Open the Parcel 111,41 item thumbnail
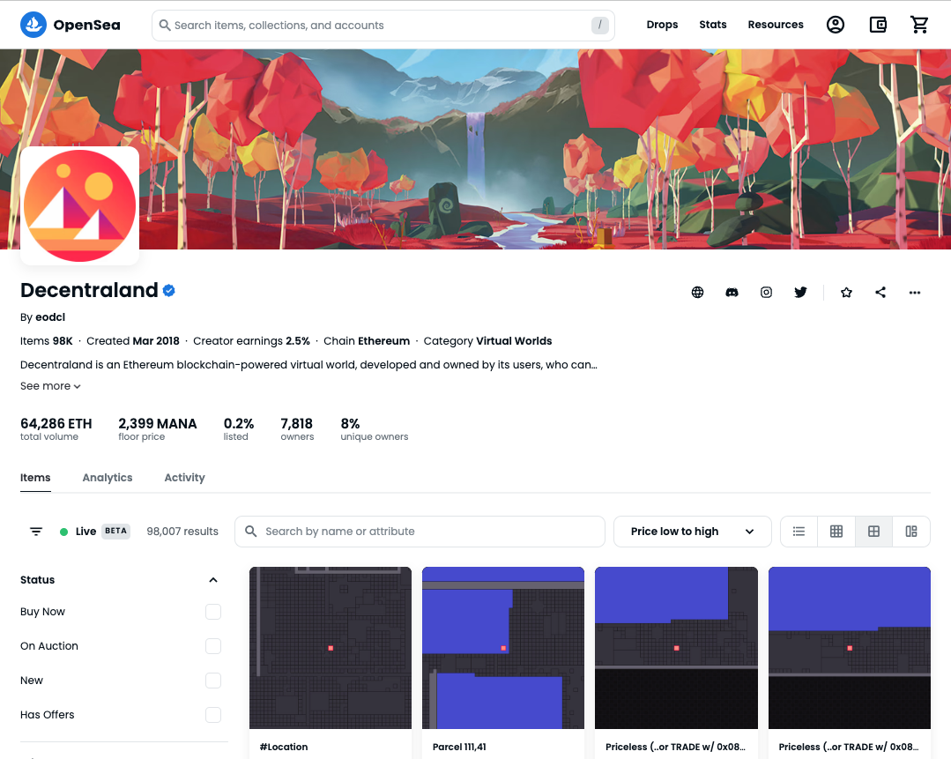Viewport: 951px width, 759px height. pyautogui.click(x=503, y=648)
